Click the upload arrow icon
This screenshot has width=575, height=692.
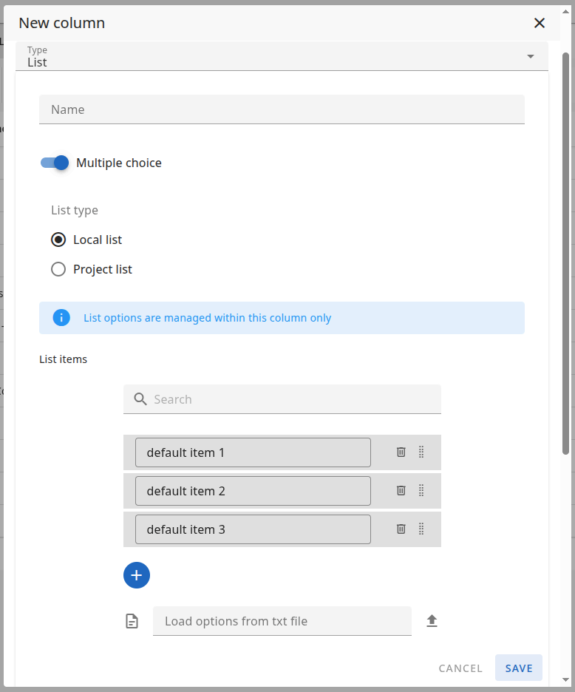432,621
